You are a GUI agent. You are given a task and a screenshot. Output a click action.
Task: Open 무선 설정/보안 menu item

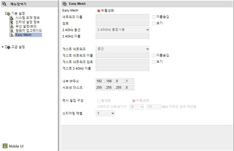(x=26, y=26)
